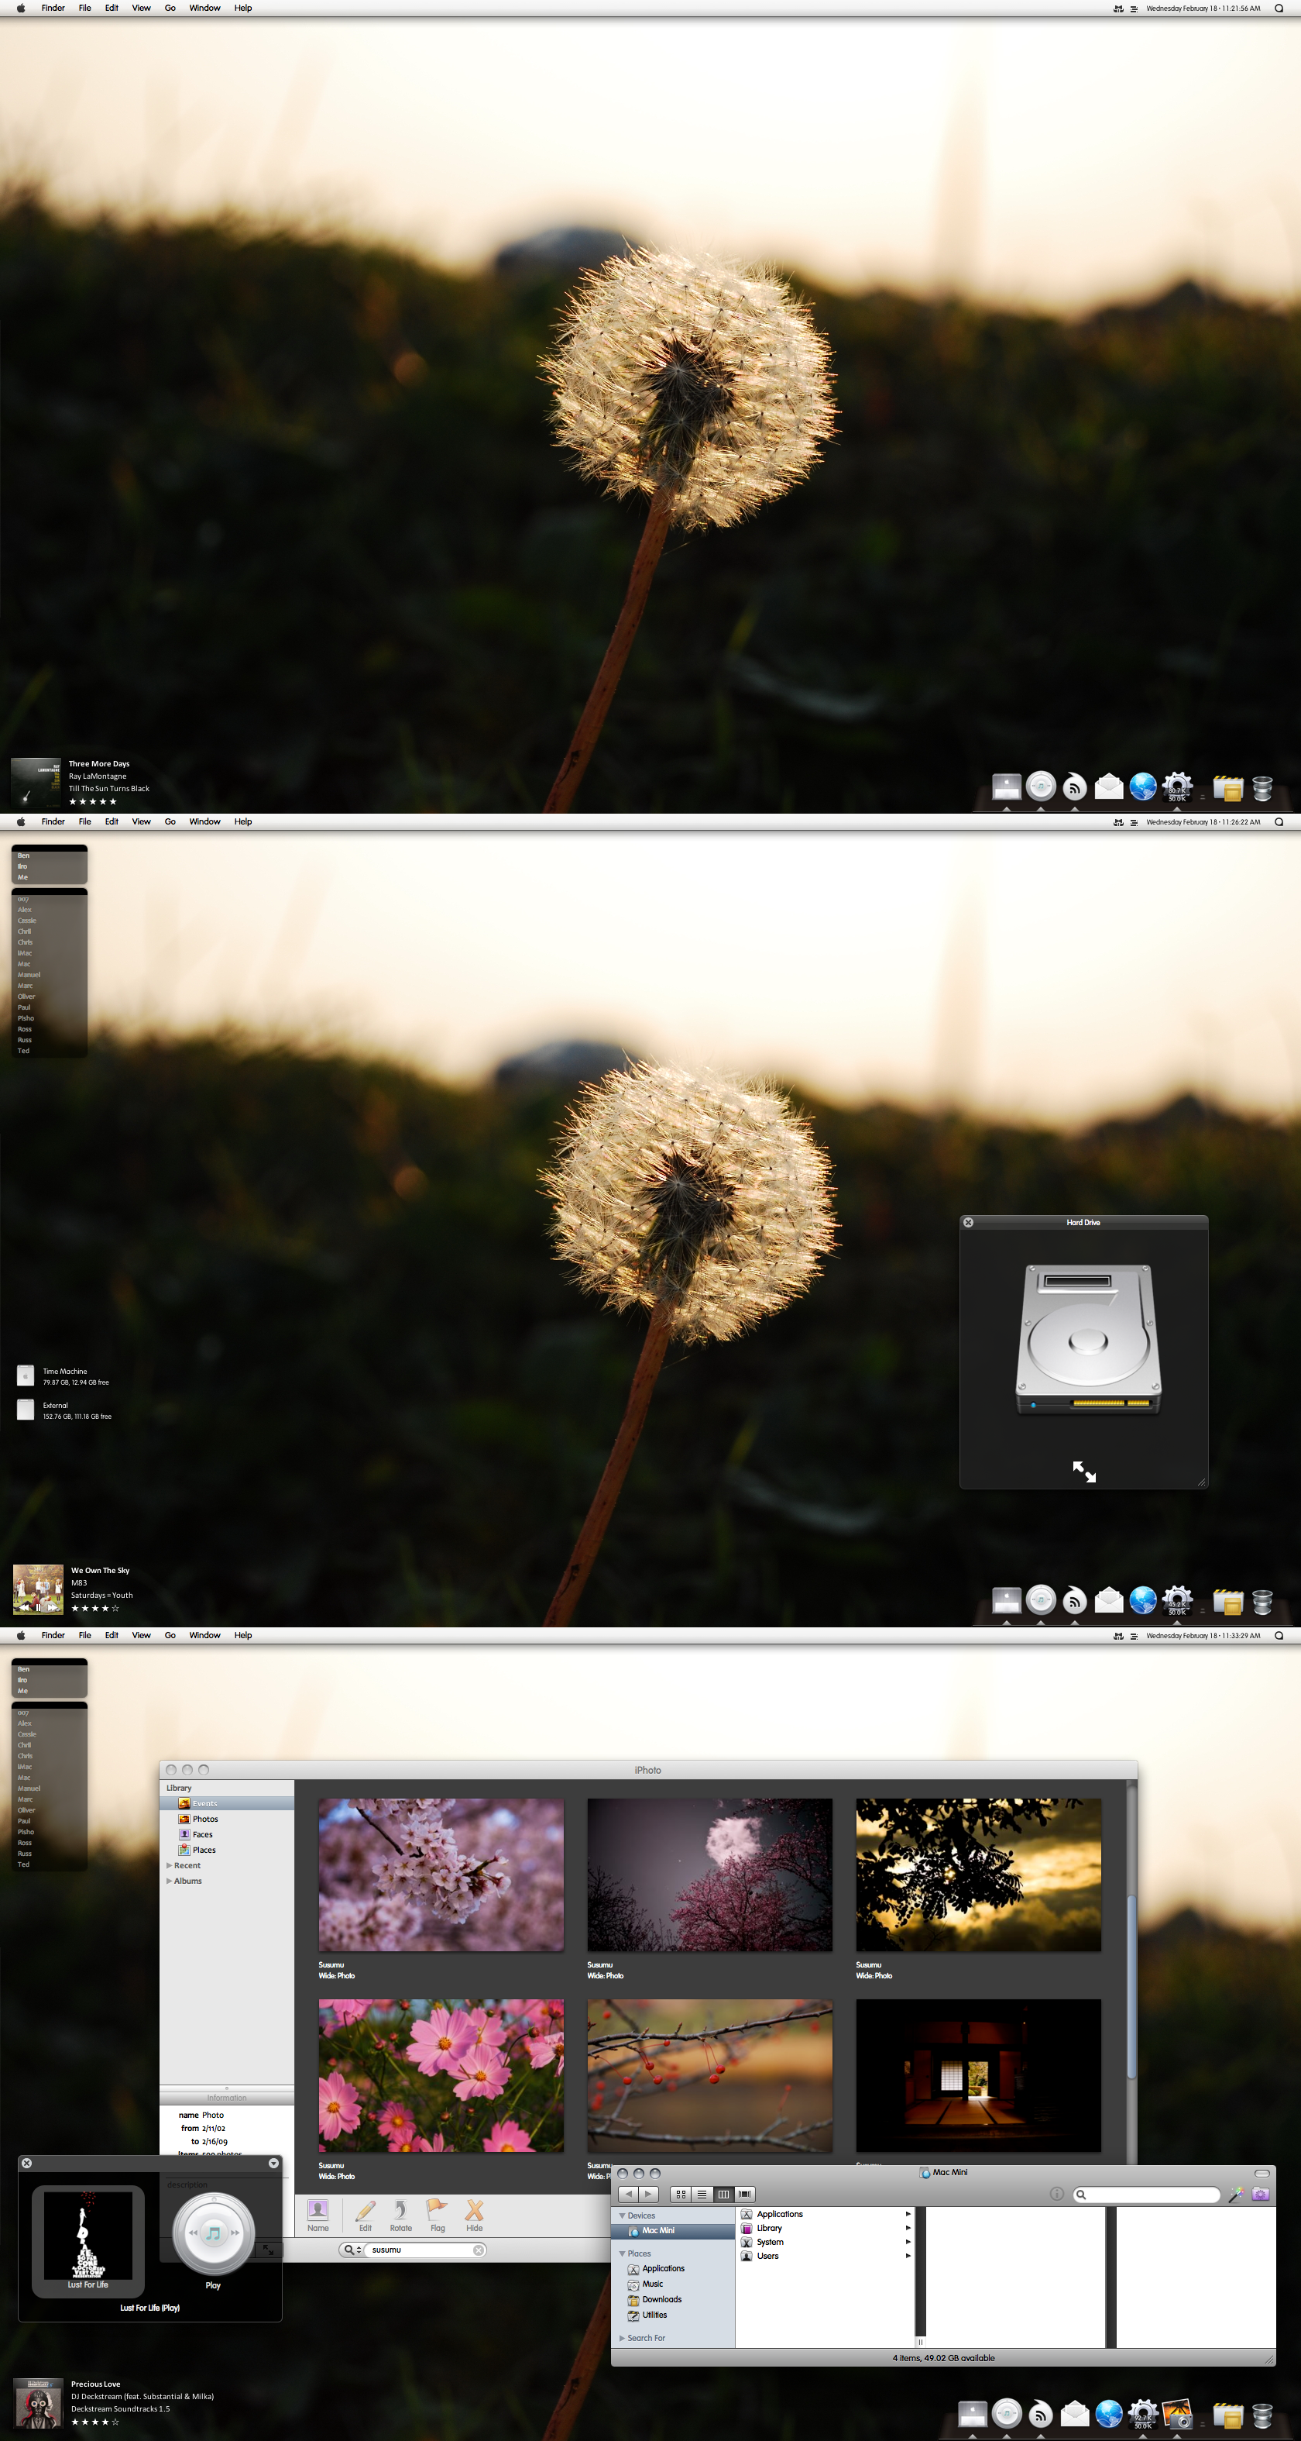Viewport: 1301px width, 2441px height.
Task: Click the star rating under Till The Sun Turns Black
Action: [x=93, y=802]
